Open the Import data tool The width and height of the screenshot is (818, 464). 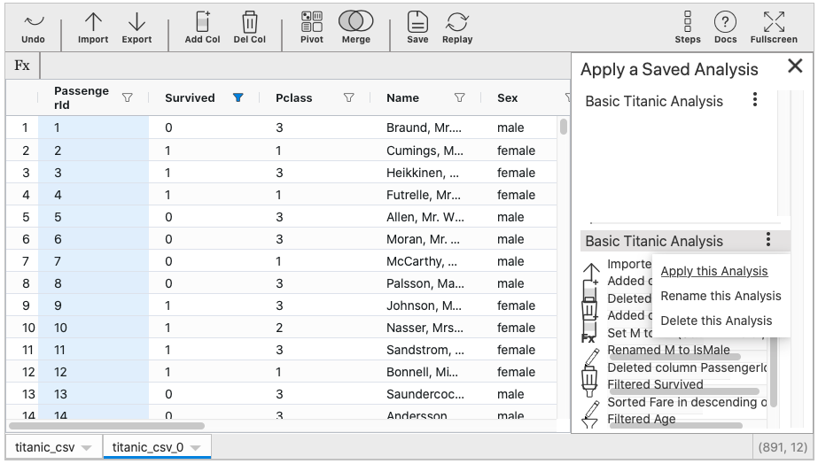tap(93, 27)
